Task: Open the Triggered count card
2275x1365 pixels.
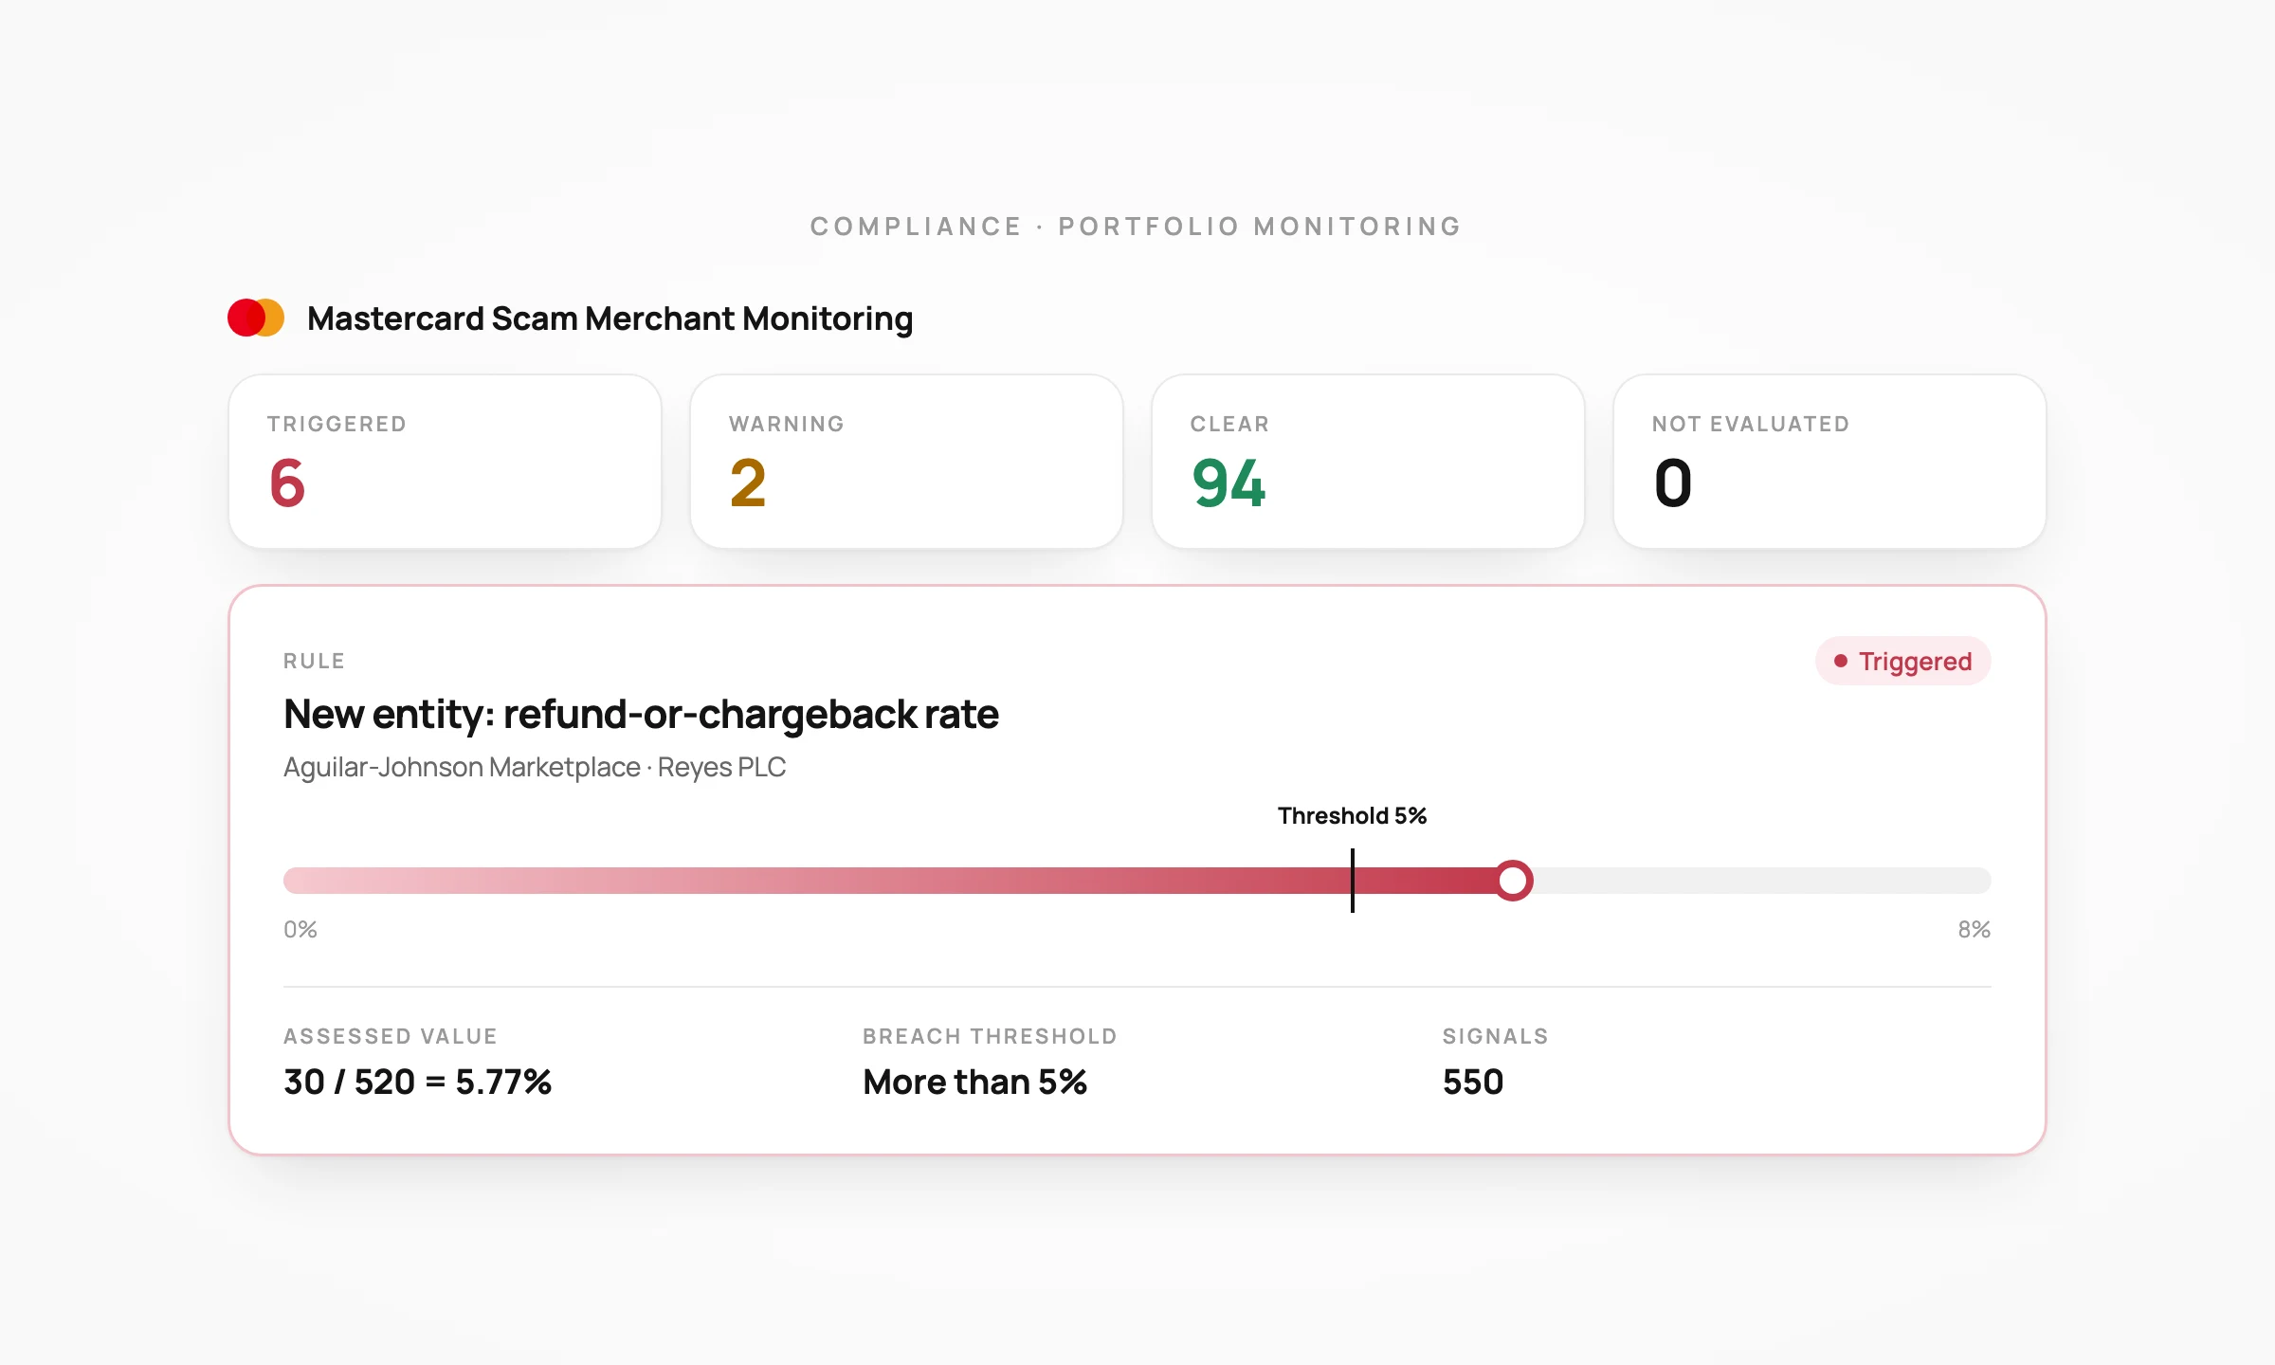Action: (x=445, y=462)
